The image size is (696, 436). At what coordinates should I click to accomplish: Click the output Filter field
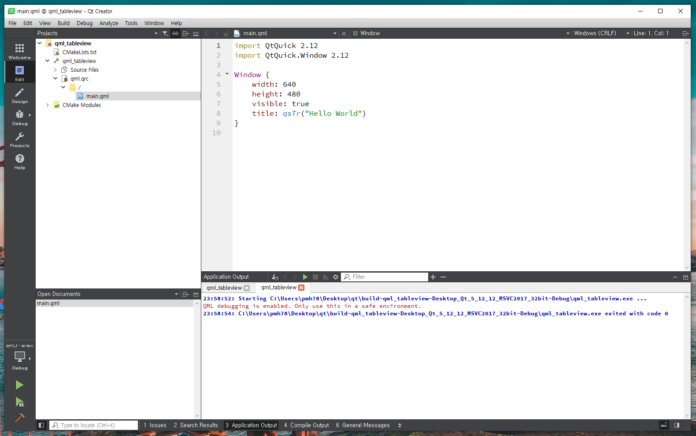385,277
